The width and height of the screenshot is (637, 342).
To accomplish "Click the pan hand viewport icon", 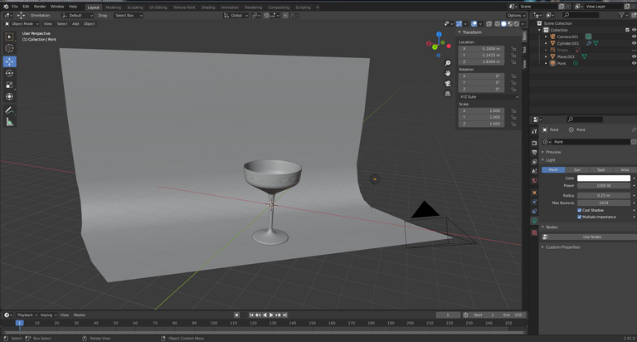I will (448, 73).
